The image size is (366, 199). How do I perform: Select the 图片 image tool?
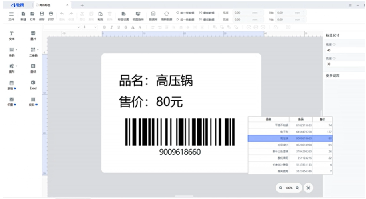[x=33, y=36]
